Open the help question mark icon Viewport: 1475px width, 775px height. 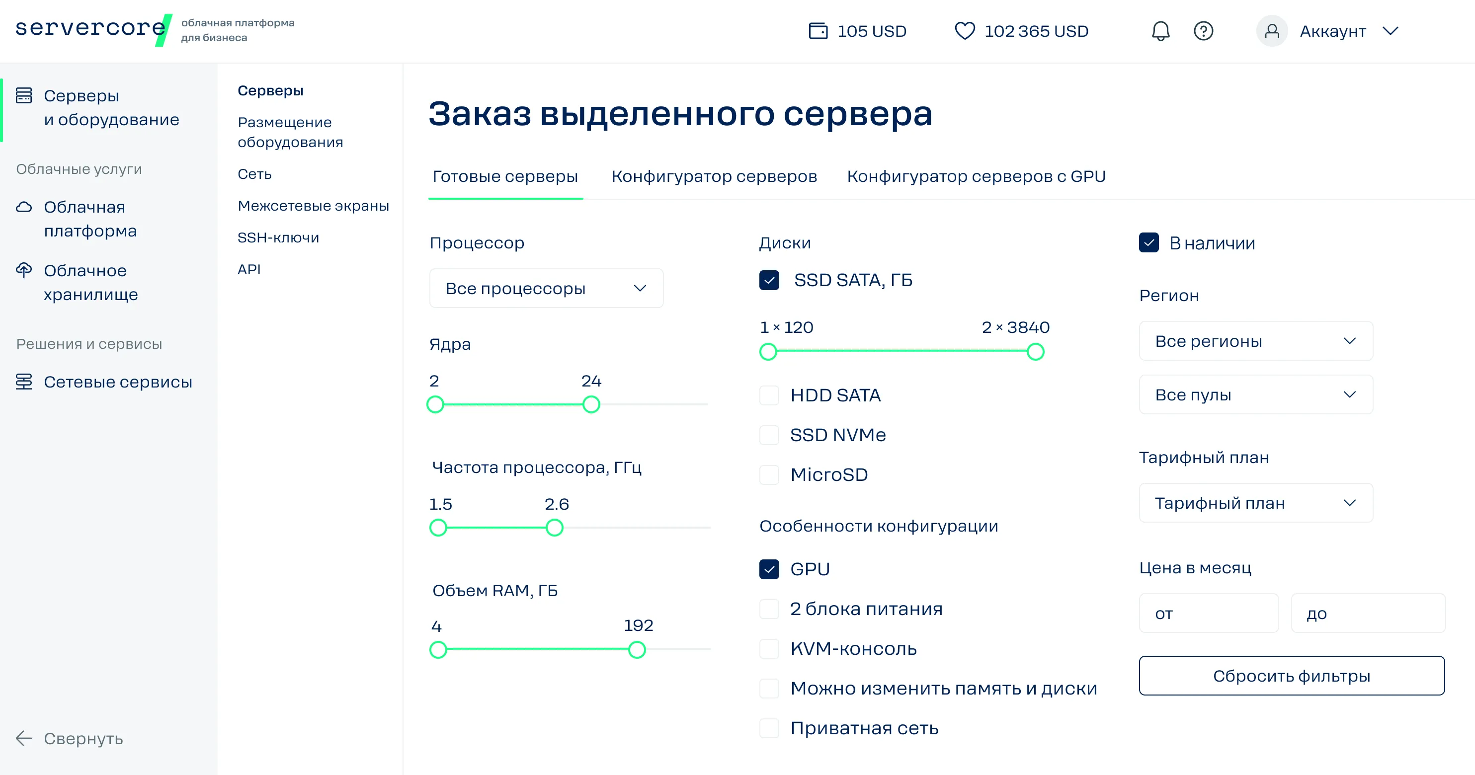tap(1203, 31)
